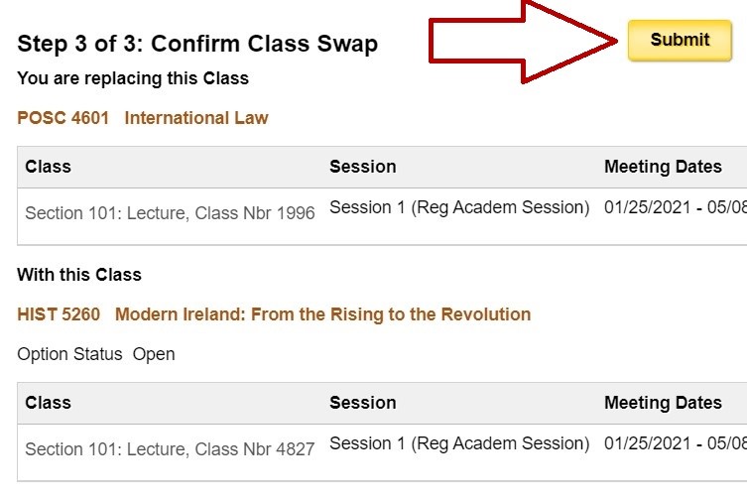Image resolution: width=747 pixels, height=498 pixels.
Task: Click the Meeting Dates header in the POSC table
Action: click(x=663, y=167)
